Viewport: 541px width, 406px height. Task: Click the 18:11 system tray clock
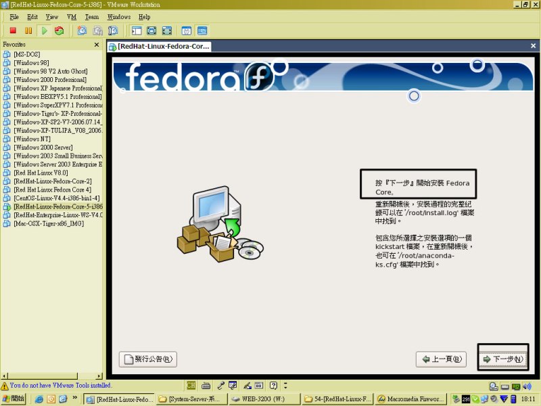528,399
